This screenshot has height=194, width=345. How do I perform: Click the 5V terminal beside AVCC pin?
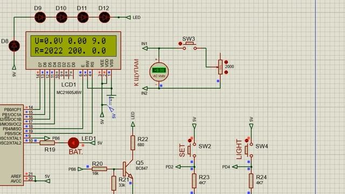click(47, 181)
